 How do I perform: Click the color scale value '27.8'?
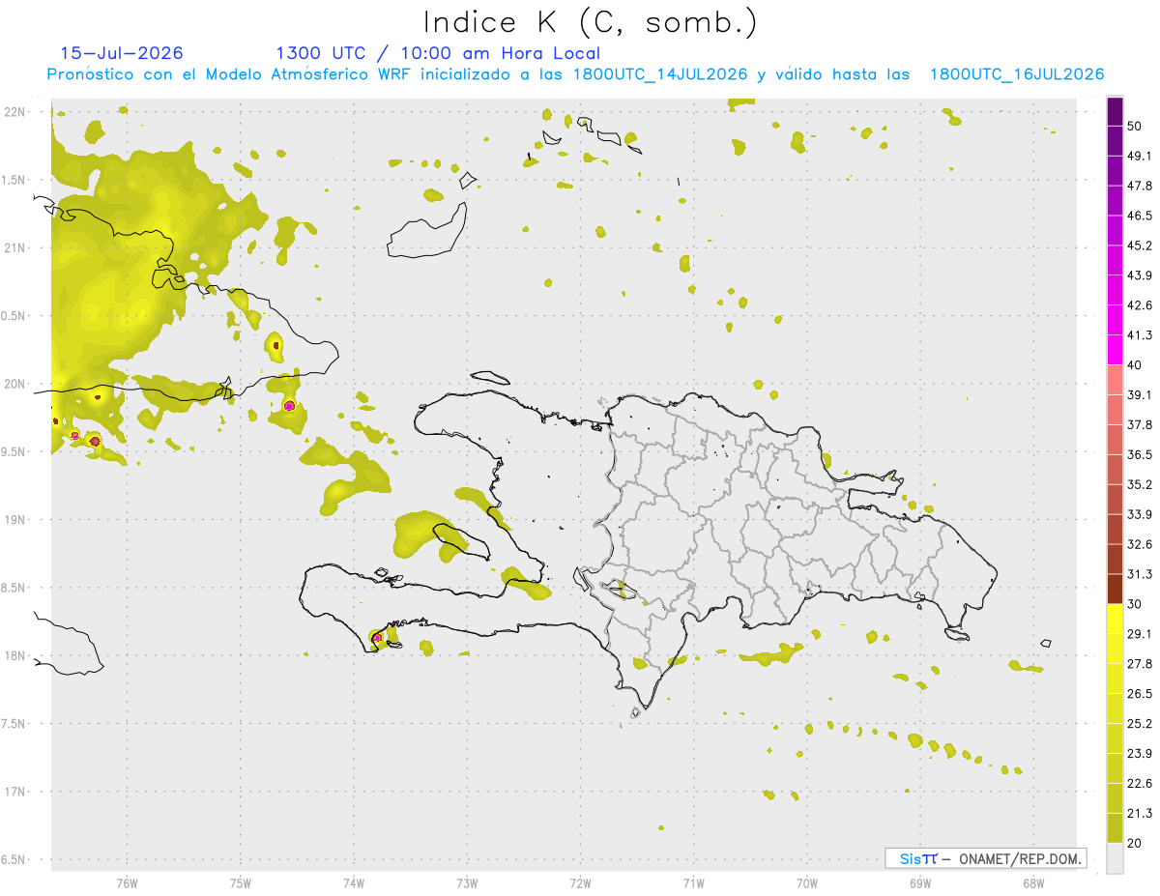coord(1140,664)
